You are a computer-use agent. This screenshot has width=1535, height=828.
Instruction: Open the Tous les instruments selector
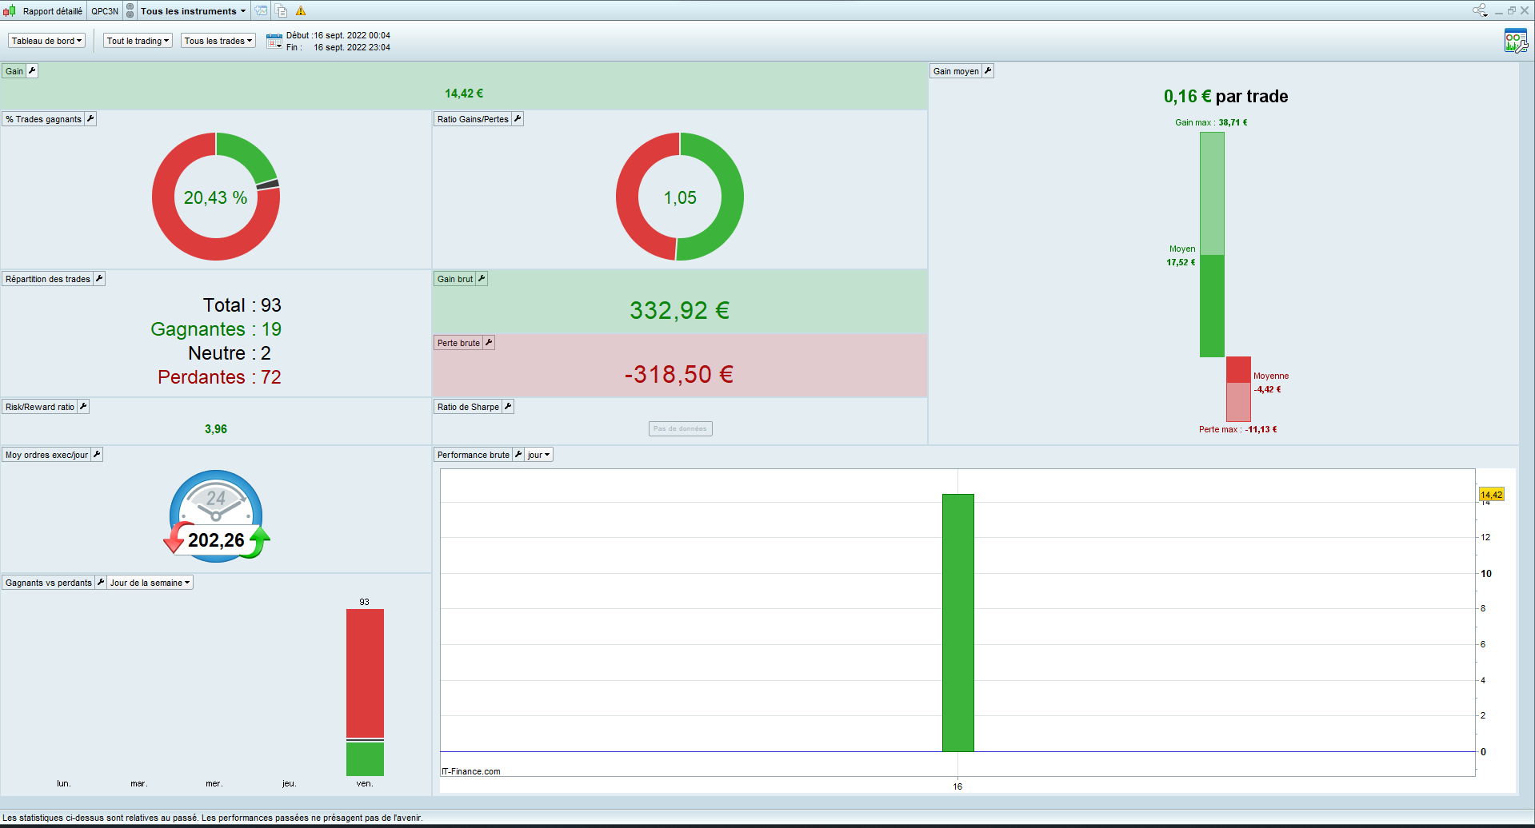point(194,10)
